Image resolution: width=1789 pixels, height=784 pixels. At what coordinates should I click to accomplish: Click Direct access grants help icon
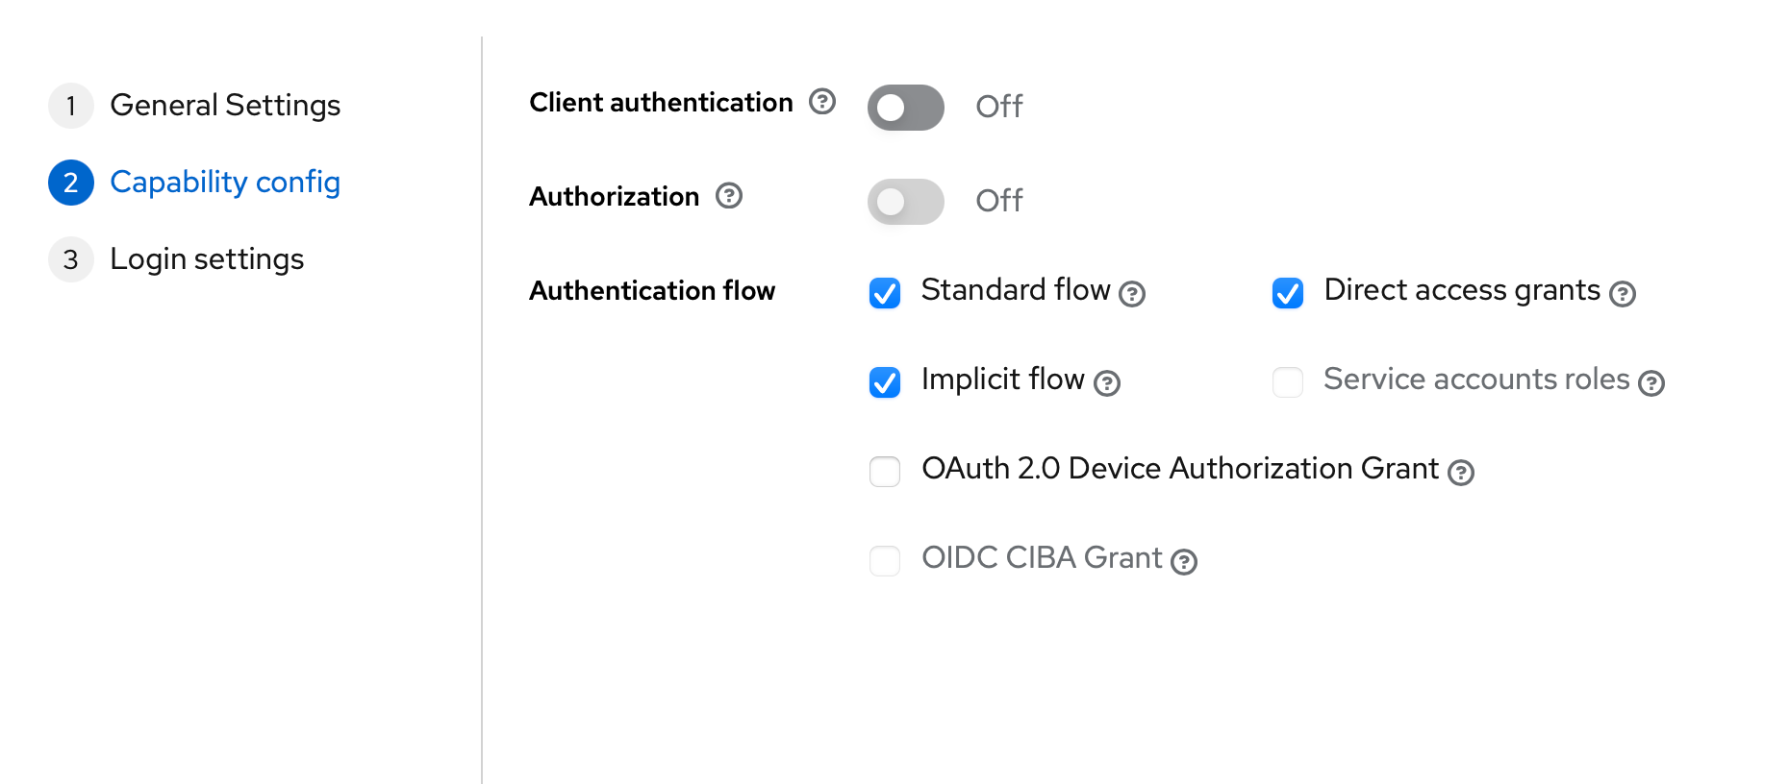[1623, 294]
